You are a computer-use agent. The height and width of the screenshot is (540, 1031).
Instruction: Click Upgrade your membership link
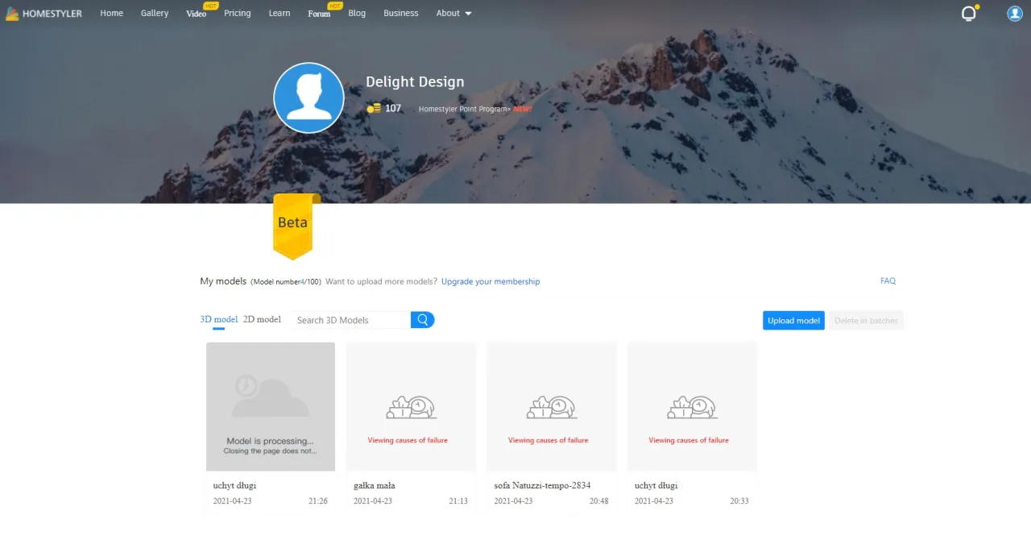pyautogui.click(x=491, y=282)
